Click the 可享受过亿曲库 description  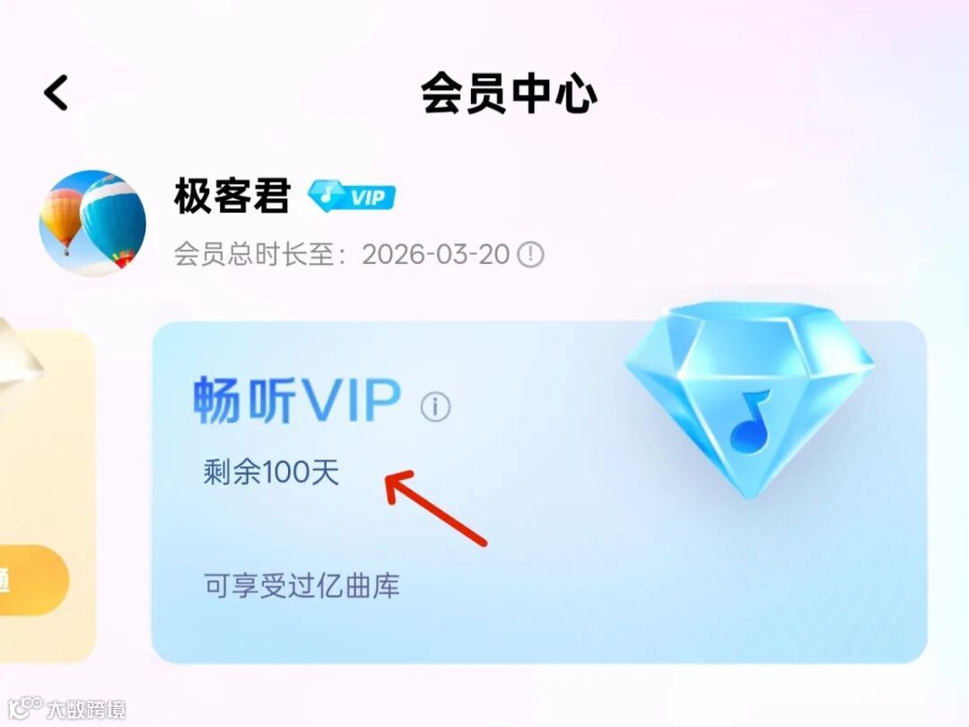click(x=302, y=585)
